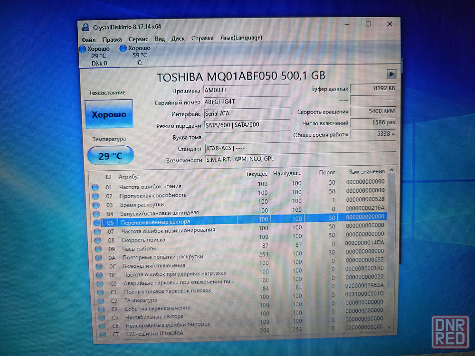Click the ID column header

coord(108,177)
